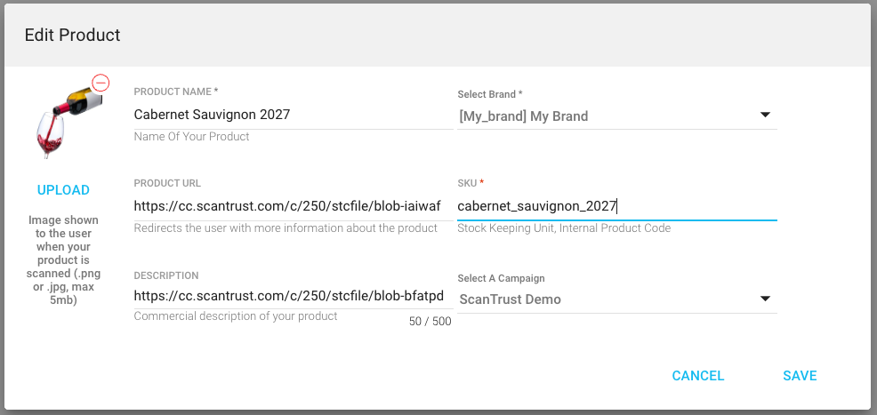Focus the Product Name text field
The image size is (877, 415).
pyautogui.click(x=292, y=115)
